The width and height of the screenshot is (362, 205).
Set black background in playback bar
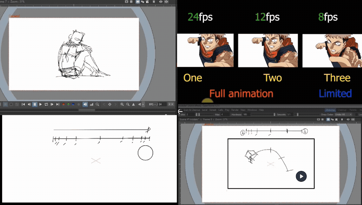click(11, 104)
